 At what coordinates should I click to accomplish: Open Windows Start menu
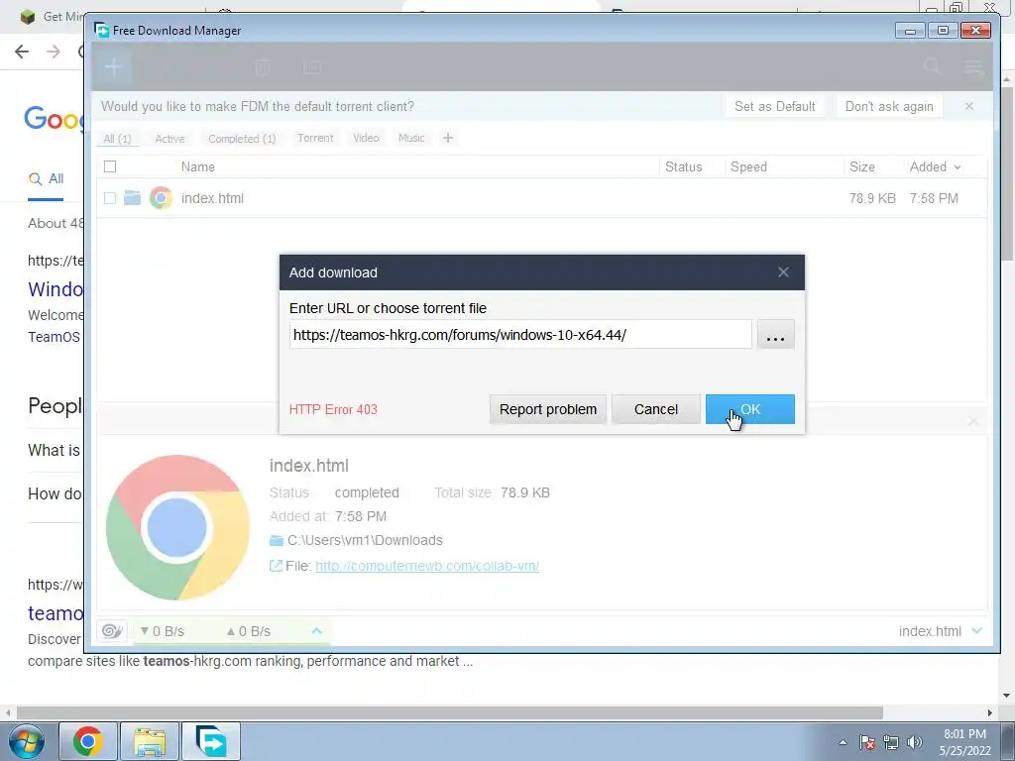pyautogui.click(x=26, y=741)
